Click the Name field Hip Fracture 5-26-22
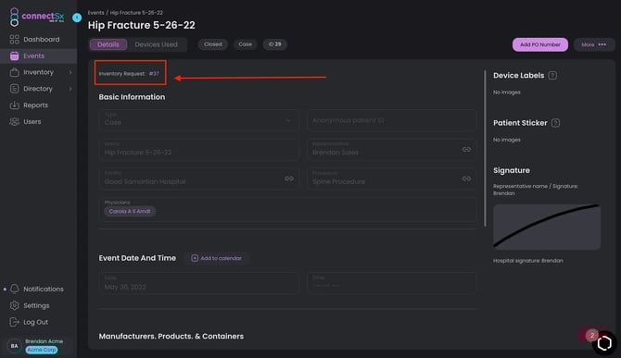Screen dimensions: 621x358 coord(199,149)
